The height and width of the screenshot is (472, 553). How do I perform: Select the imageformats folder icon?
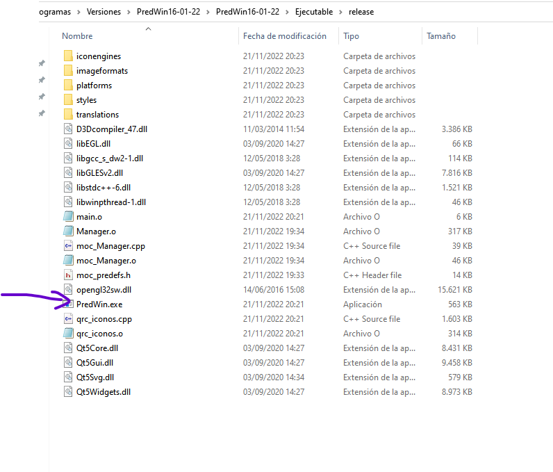[x=68, y=70]
